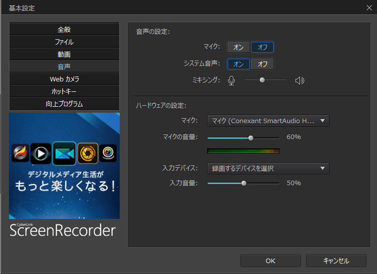This screenshot has height=274, width=377.
Task: Click the OK button
Action: click(x=271, y=261)
